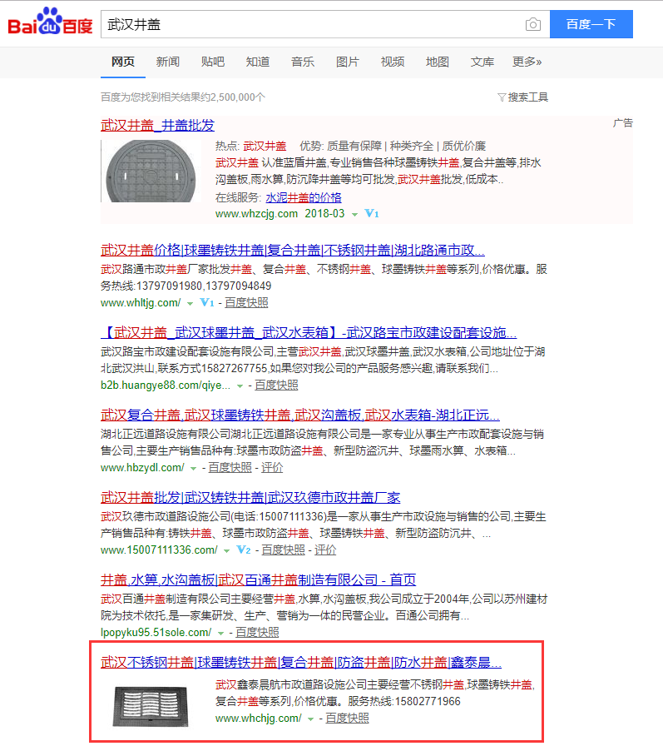The height and width of the screenshot is (751, 663).
Task: Click V1 badge beside www.whzcjg.com
Action: (x=372, y=214)
